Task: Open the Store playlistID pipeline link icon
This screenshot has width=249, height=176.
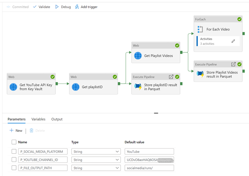Action: 171,76
